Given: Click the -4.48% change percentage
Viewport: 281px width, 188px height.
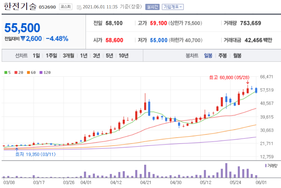Looking at the screenshot, I should pos(57,39).
